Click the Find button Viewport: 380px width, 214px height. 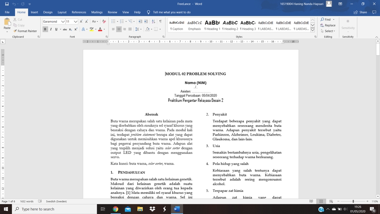pos(325,19)
